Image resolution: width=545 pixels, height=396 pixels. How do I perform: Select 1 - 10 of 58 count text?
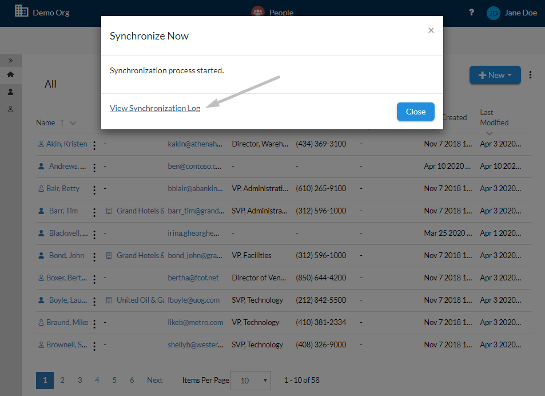point(302,380)
